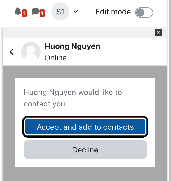Image resolution: width=171 pixels, height=181 pixels.
Task: Enable the Edit mode switch
Action: (144, 13)
